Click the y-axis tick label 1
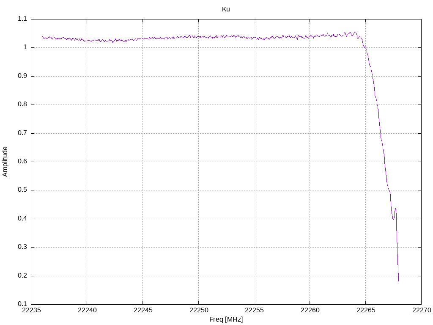 point(25,47)
